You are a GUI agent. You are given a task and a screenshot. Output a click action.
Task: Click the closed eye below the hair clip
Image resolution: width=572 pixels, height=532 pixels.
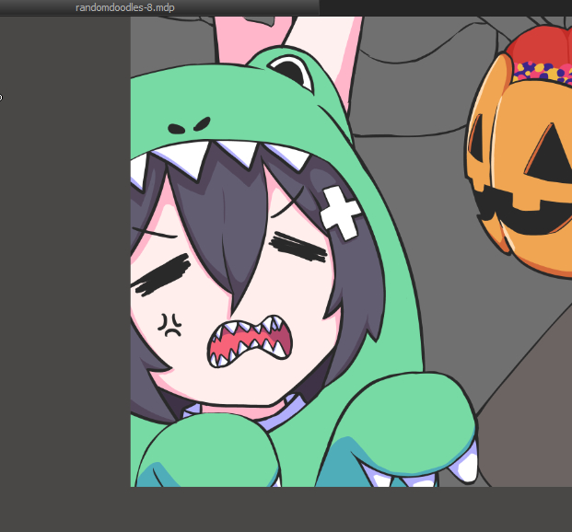[x=298, y=247]
